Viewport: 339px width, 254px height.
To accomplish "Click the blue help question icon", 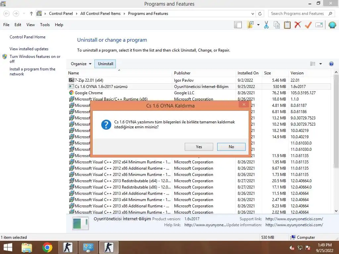I will (331, 64).
